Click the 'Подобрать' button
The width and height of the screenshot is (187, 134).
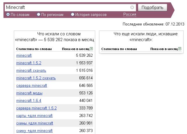click(152, 8)
